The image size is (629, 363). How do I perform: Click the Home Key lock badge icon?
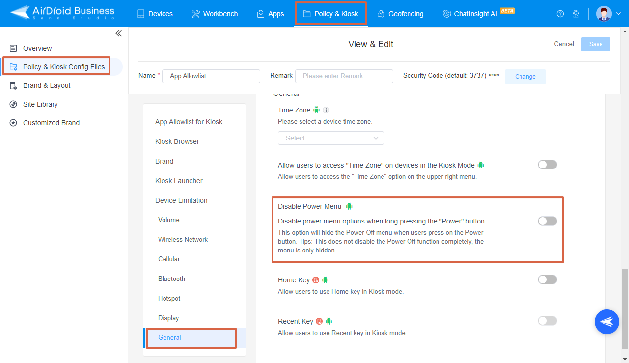point(316,280)
